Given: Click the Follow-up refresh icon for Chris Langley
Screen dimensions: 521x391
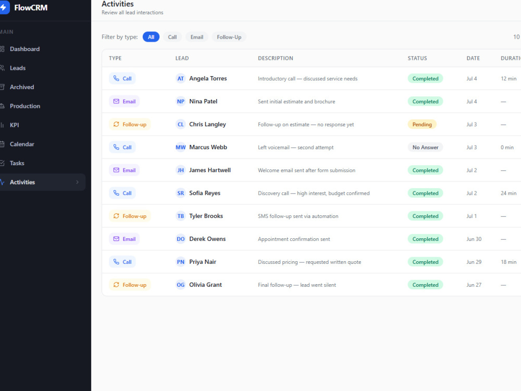Looking at the screenshot, I should pyautogui.click(x=116, y=124).
